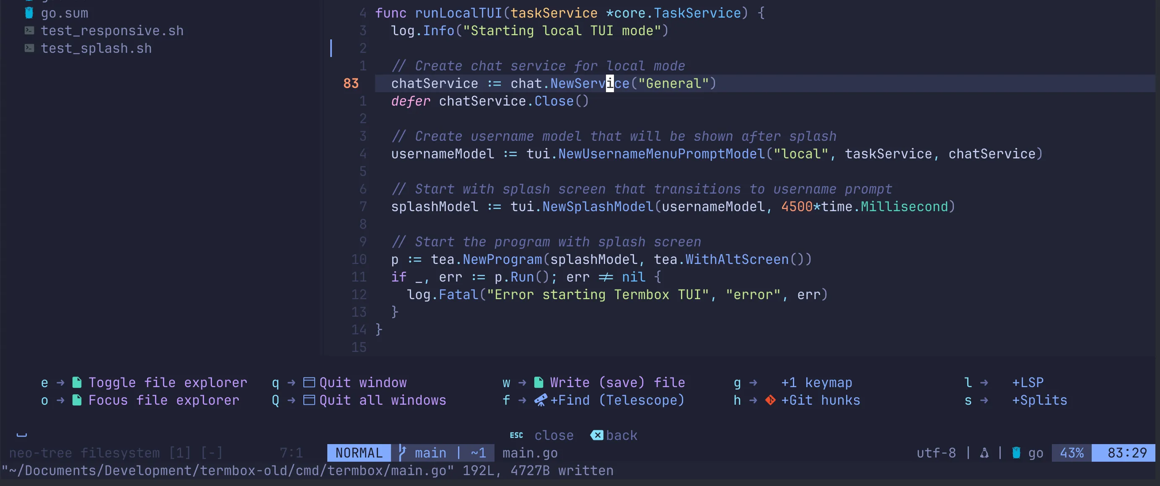Click the Telescope find icon
The height and width of the screenshot is (486, 1160).
click(540, 400)
